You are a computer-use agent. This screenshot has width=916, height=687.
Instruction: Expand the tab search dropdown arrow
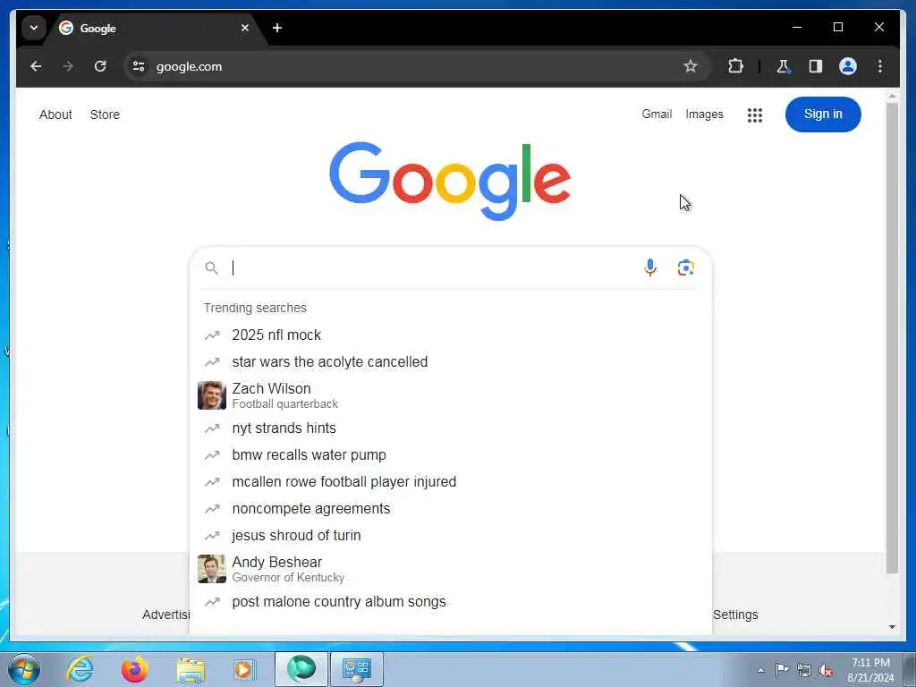tap(34, 28)
